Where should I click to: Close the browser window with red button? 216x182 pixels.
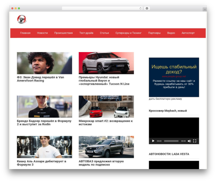pyautogui.click(x=13, y=8)
